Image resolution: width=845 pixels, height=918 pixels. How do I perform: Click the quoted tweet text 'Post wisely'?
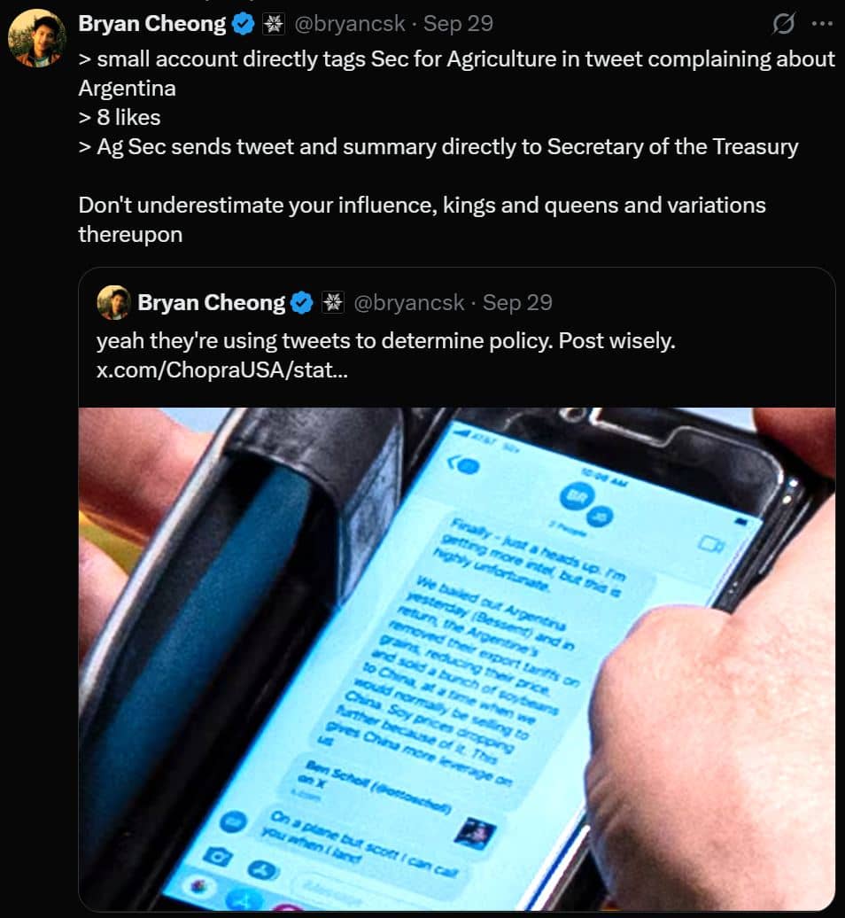click(x=616, y=341)
